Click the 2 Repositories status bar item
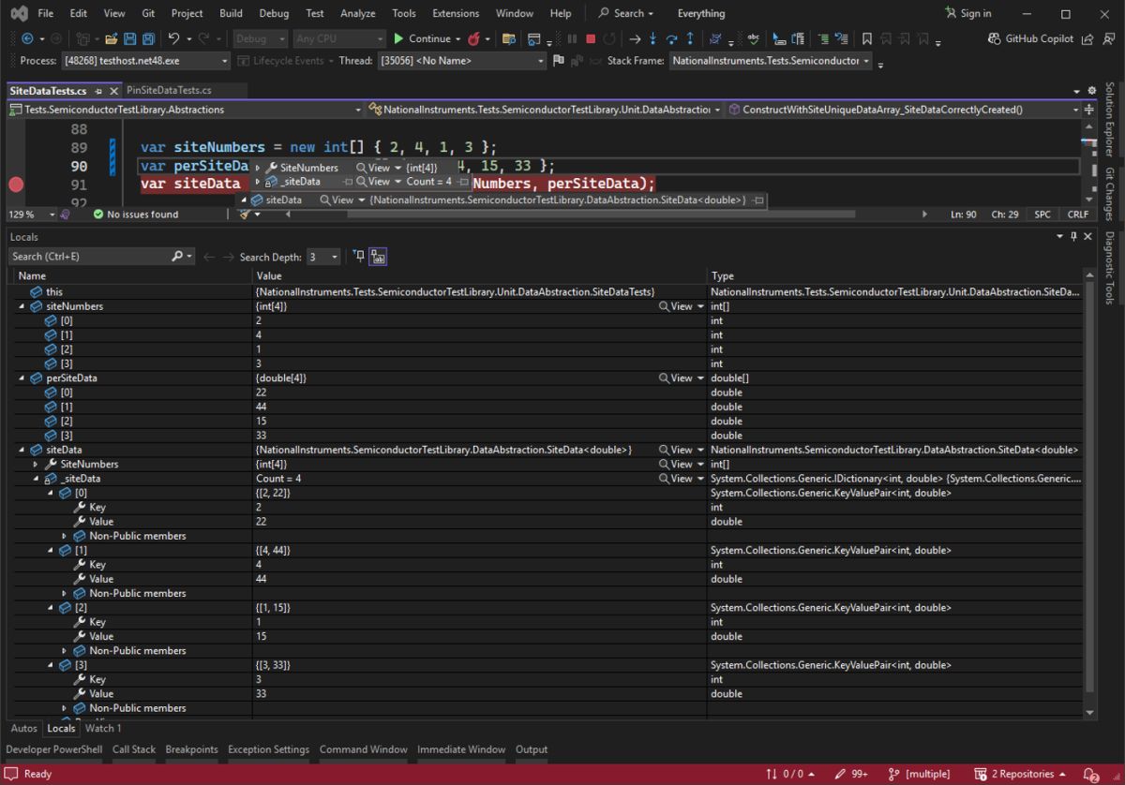Viewport: 1125px width, 785px height. point(1021,774)
